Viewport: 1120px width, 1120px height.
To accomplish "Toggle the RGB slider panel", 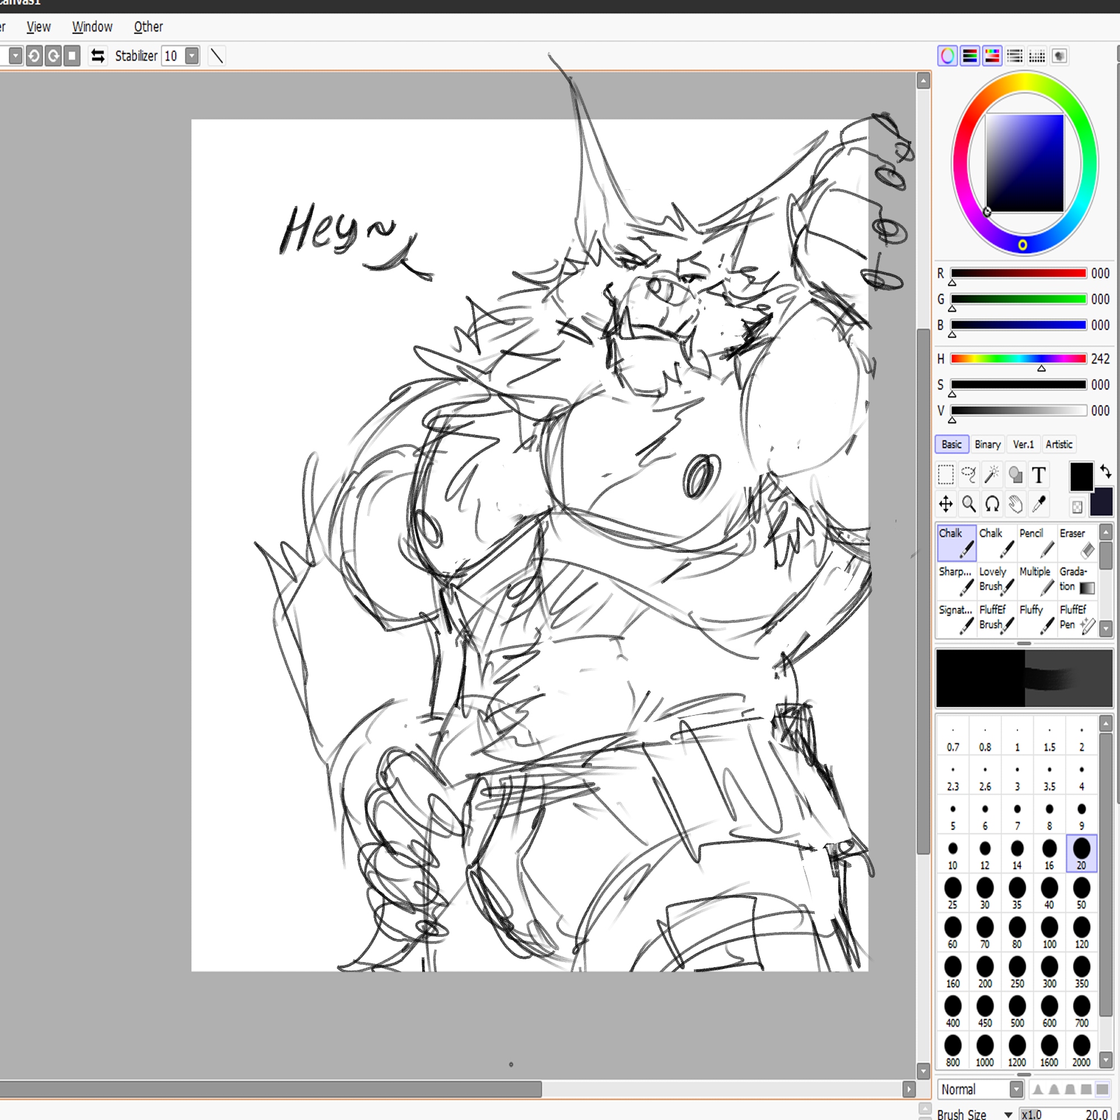I will pyautogui.click(x=969, y=56).
